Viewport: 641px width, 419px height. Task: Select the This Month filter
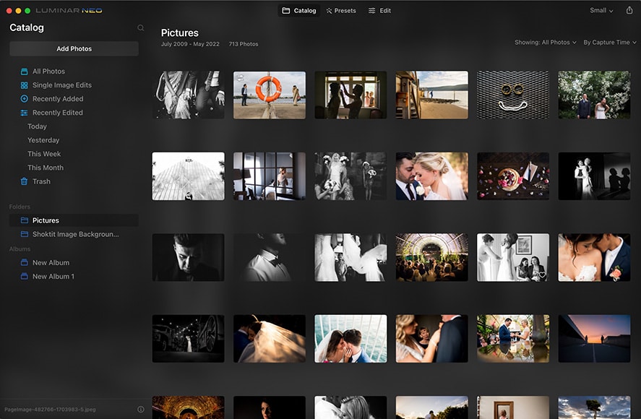click(x=46, y=168)
